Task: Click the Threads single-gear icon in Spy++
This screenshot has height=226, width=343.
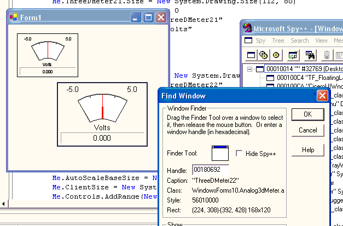Action: click(276, 55)
